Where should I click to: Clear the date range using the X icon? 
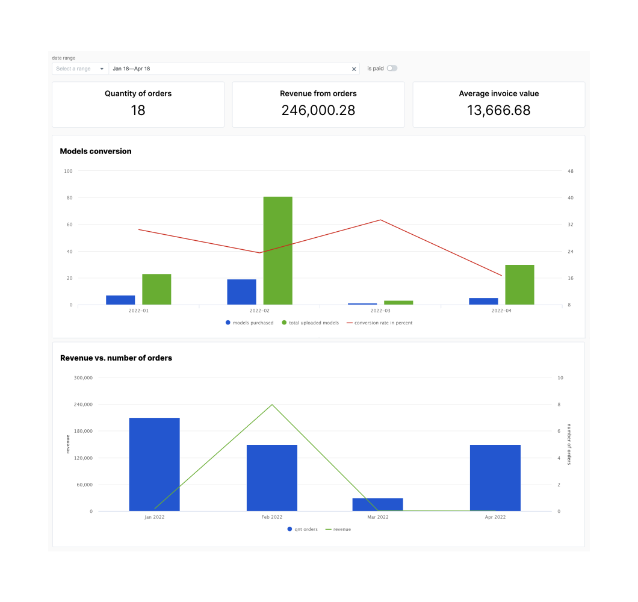[x=354, y=69]
